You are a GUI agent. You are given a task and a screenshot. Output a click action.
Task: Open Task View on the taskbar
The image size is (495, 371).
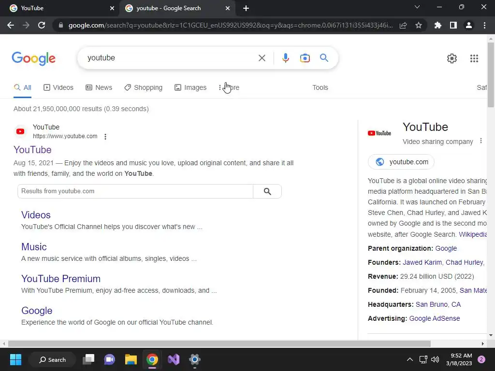click(x=88, y=359)
